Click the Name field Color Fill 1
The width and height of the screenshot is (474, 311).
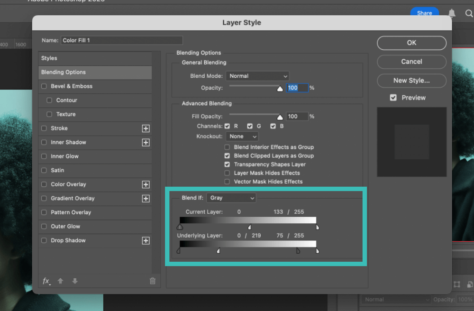(122, 40)
